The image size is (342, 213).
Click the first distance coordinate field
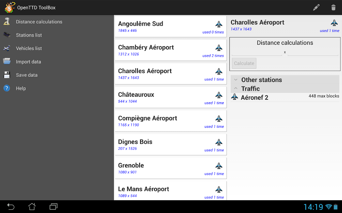(257, 52)
